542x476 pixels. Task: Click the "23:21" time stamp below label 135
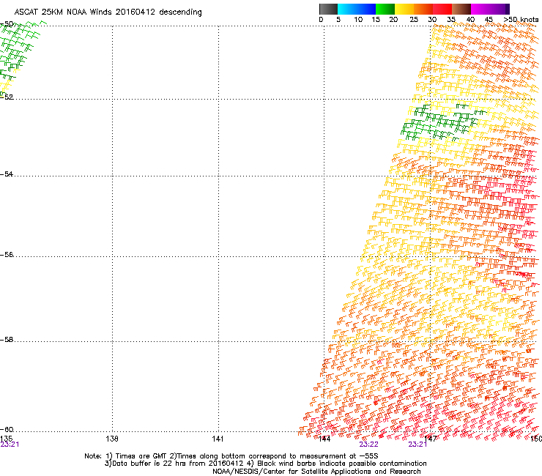[10, 445]
